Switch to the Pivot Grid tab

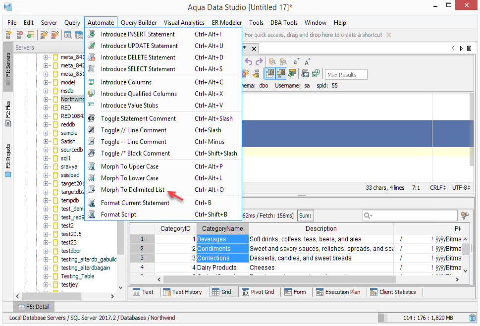258,292
